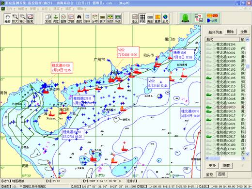Toggle green ship icon beside 桂北渔80105
This screenshot has height=189, width=252.
click(209, 78)
